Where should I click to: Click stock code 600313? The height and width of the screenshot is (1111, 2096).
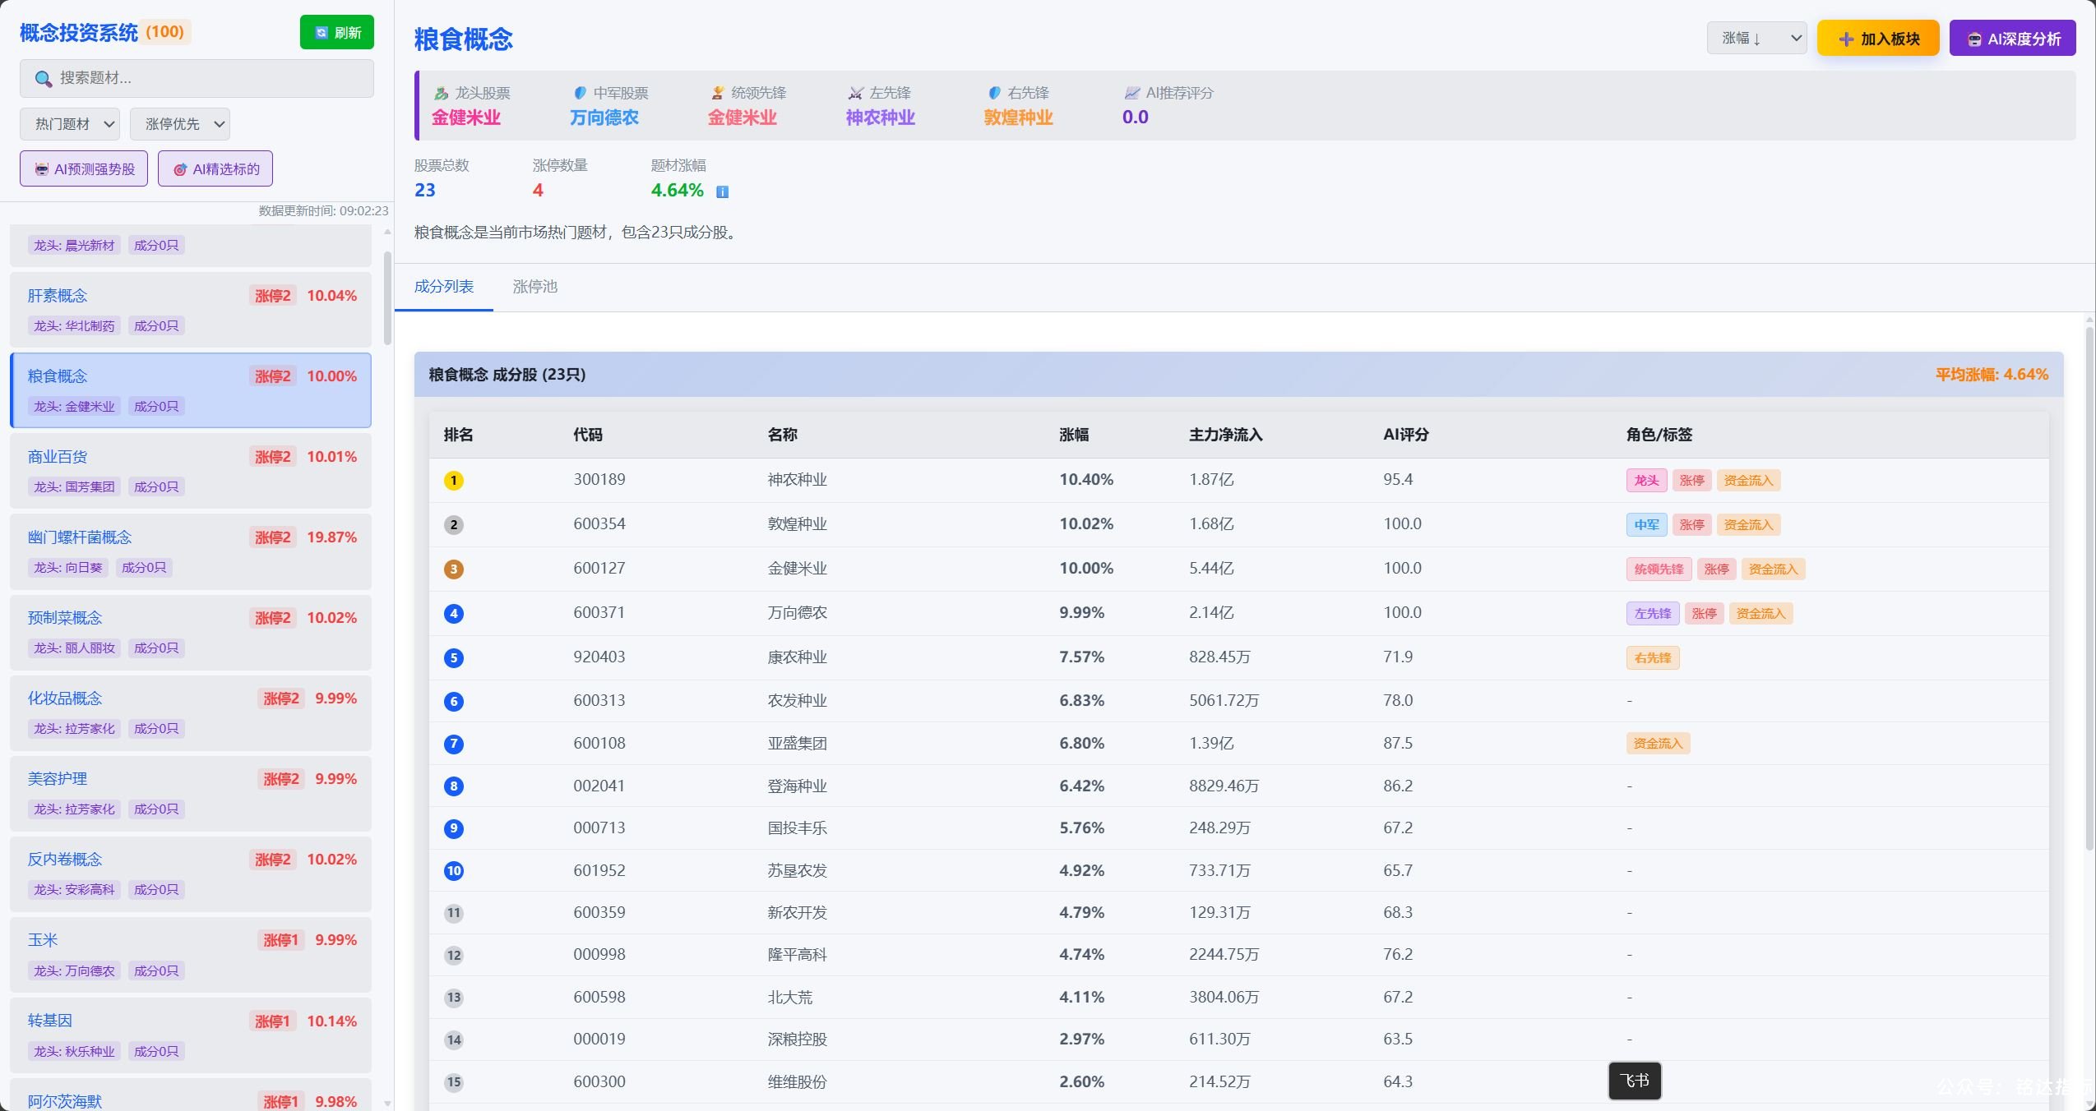599,700
